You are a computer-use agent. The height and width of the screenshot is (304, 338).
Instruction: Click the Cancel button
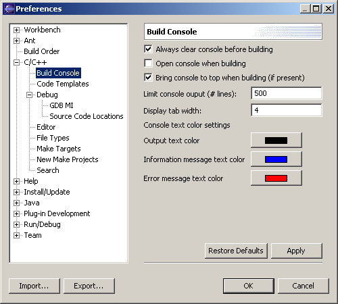point(304,286)
